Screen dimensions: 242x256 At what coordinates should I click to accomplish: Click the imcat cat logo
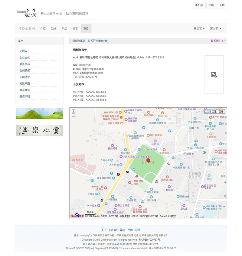point(27,13)
